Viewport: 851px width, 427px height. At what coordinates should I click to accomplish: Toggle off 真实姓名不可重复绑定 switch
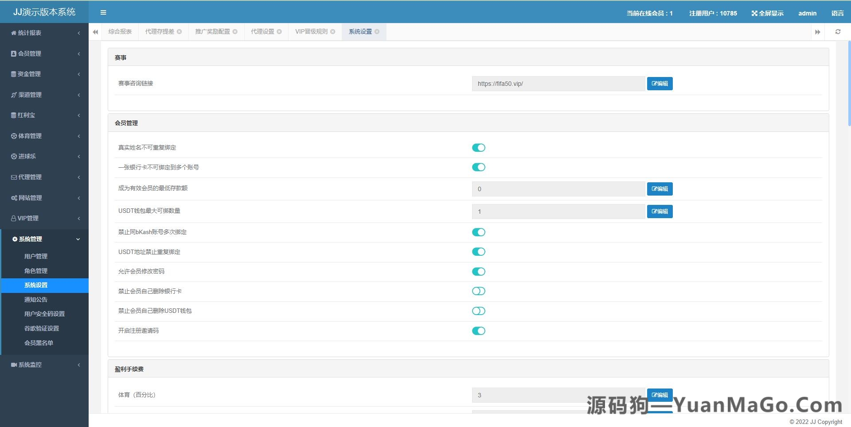tap(479, 148)
